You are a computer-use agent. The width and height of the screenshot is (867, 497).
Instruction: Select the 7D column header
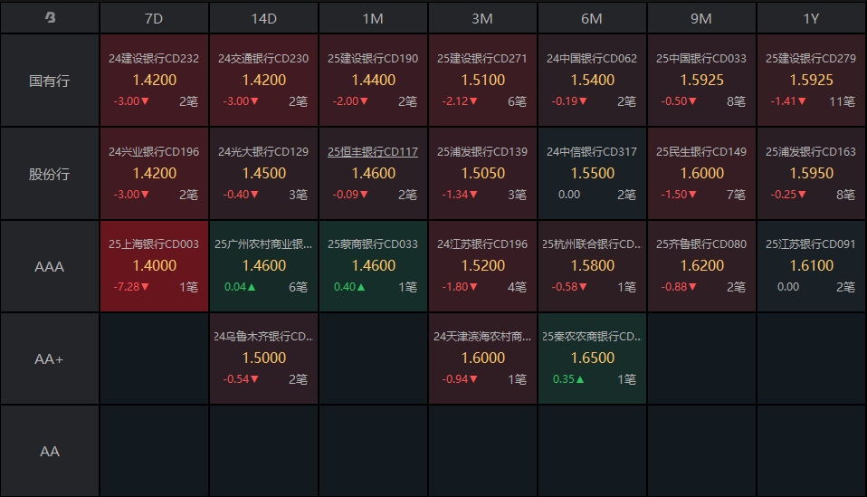(x=154, y=18)
